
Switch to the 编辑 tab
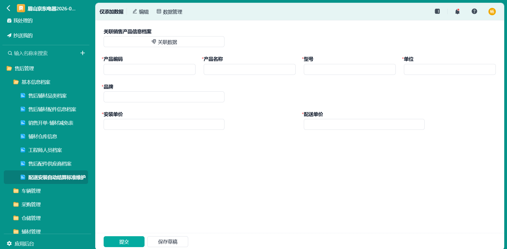(141, 12)
